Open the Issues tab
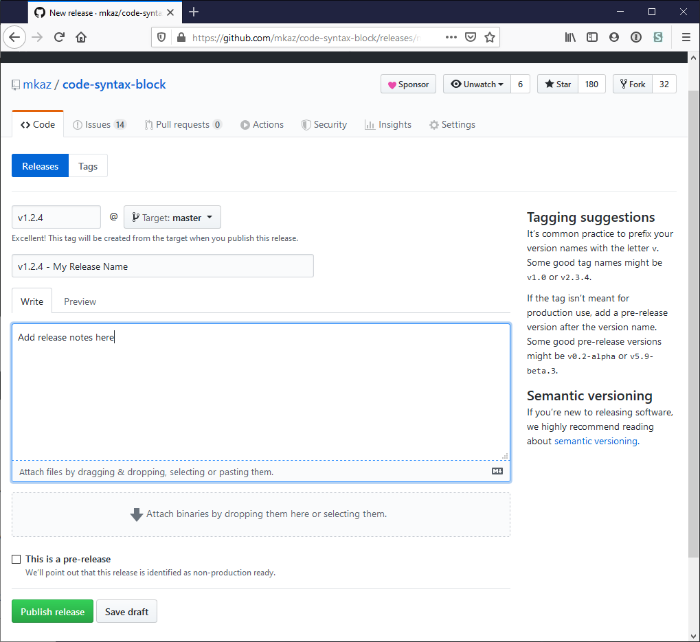 coord(99,124)
